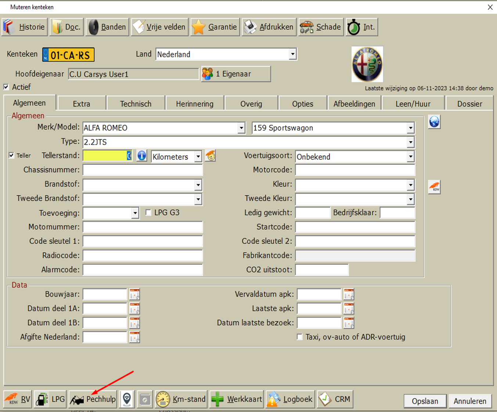Open the Doc. documents button

coord(66,27)
